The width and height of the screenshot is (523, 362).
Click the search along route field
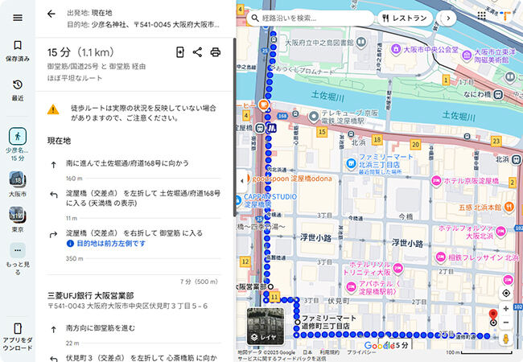(311, 18)
